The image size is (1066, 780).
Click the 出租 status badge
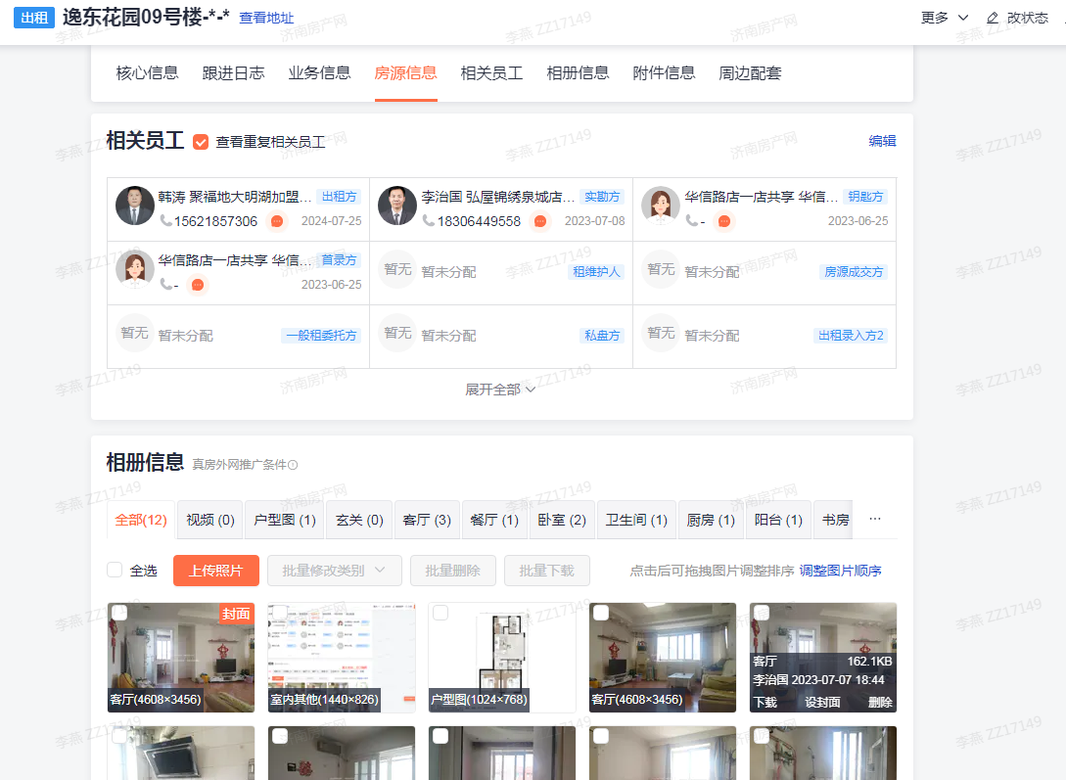(x=34, y=18)
